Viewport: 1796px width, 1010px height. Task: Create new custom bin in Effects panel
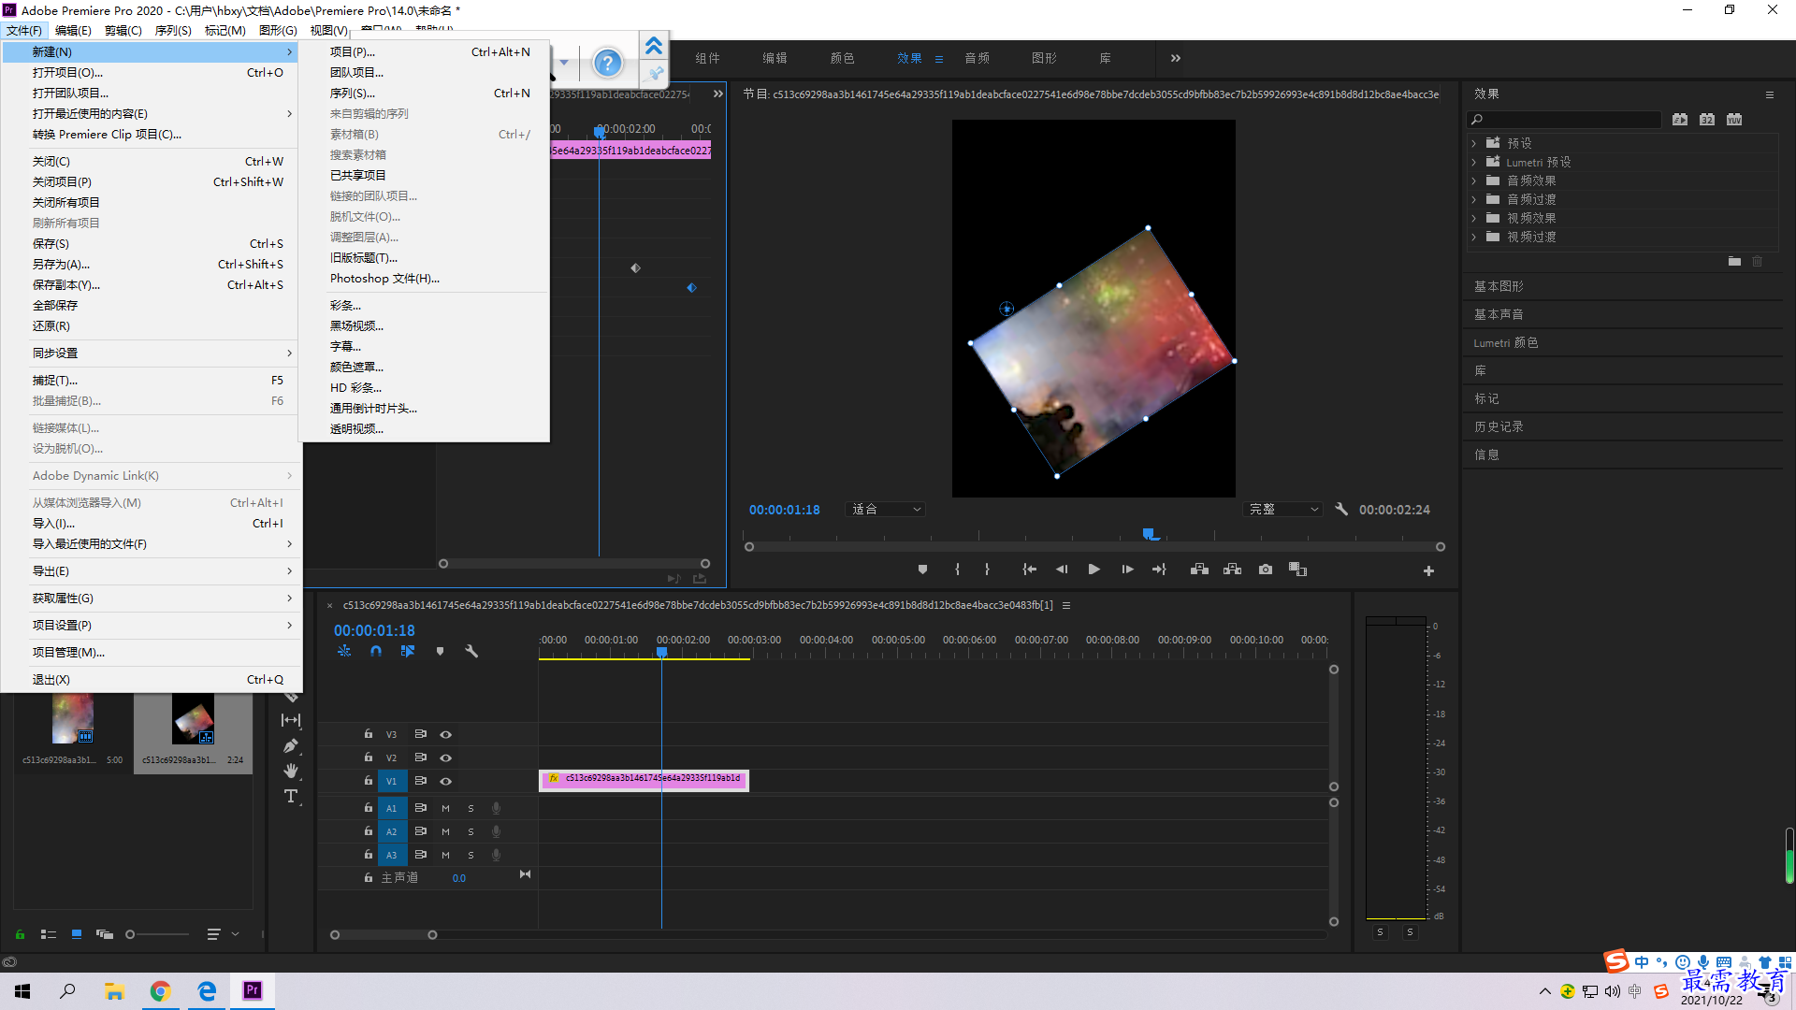click(x=1734, y=262)
